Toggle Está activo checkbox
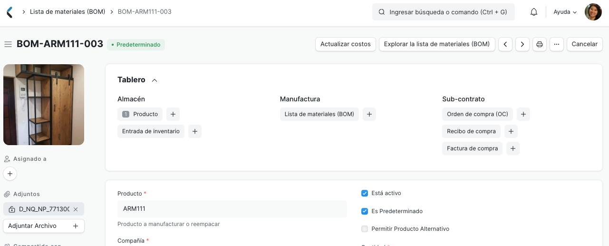 point(365,193)
